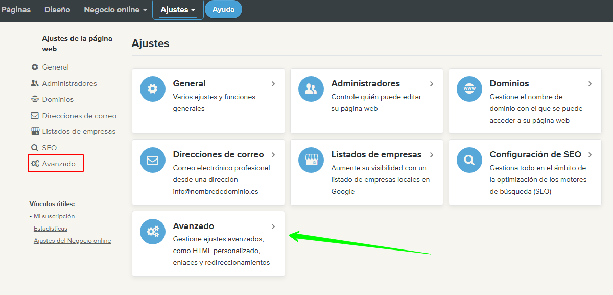Expand the Negocio online dropdown menu
The width and height of the screenshot is (613, 295).
115,10
